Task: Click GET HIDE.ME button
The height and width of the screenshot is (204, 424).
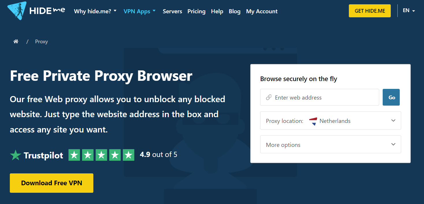Action: click(x=370, y=11)
